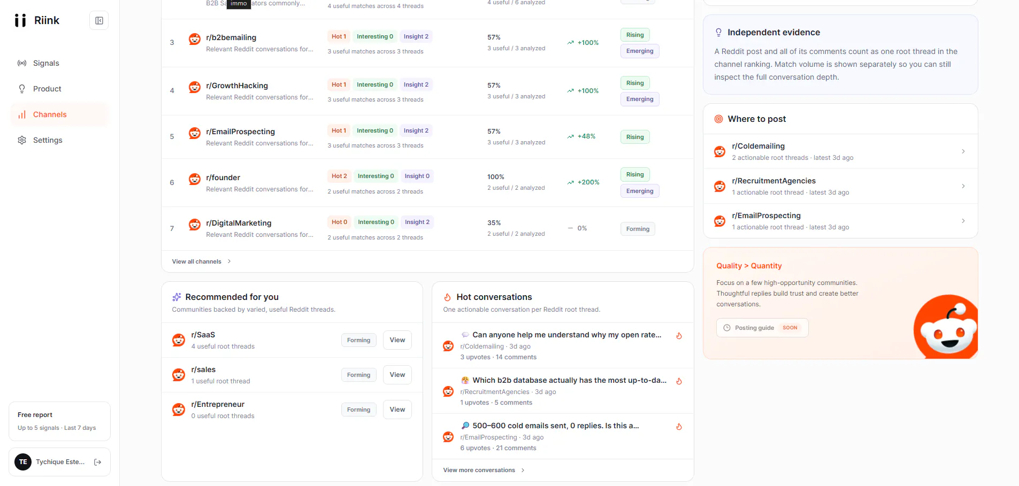Open the 'Can anyone help me understand' conversation
This screenshot has height=486, width=1019.
tap(567, 335)
